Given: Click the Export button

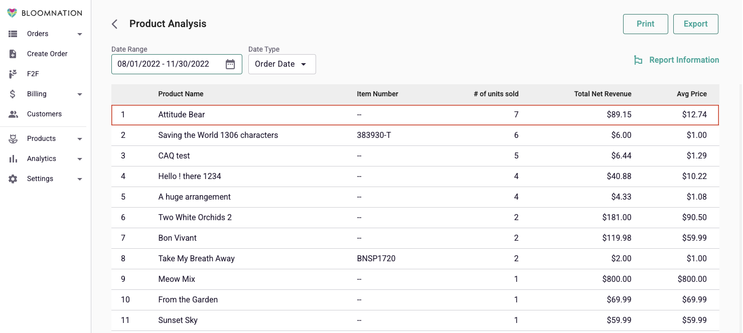Looking at the screenshot, I should tap(695, 24).
